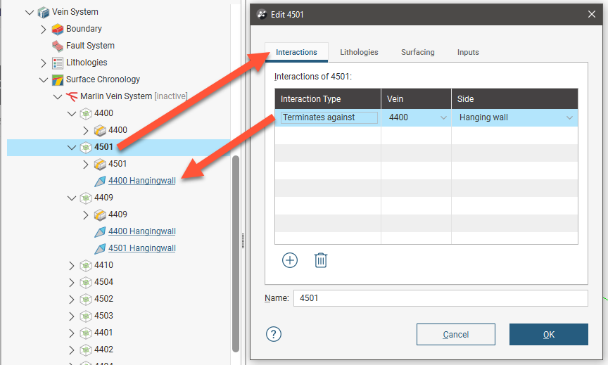The height and width of the screenshot is (365, 608).
Task: Open the Interaction Type dropdown
Action: [x=329, y=117]
